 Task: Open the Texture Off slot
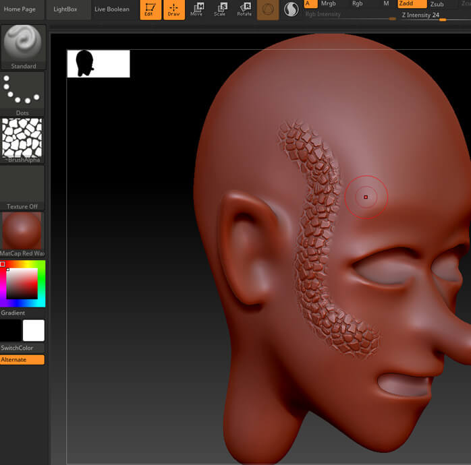(x=24, y=187)
